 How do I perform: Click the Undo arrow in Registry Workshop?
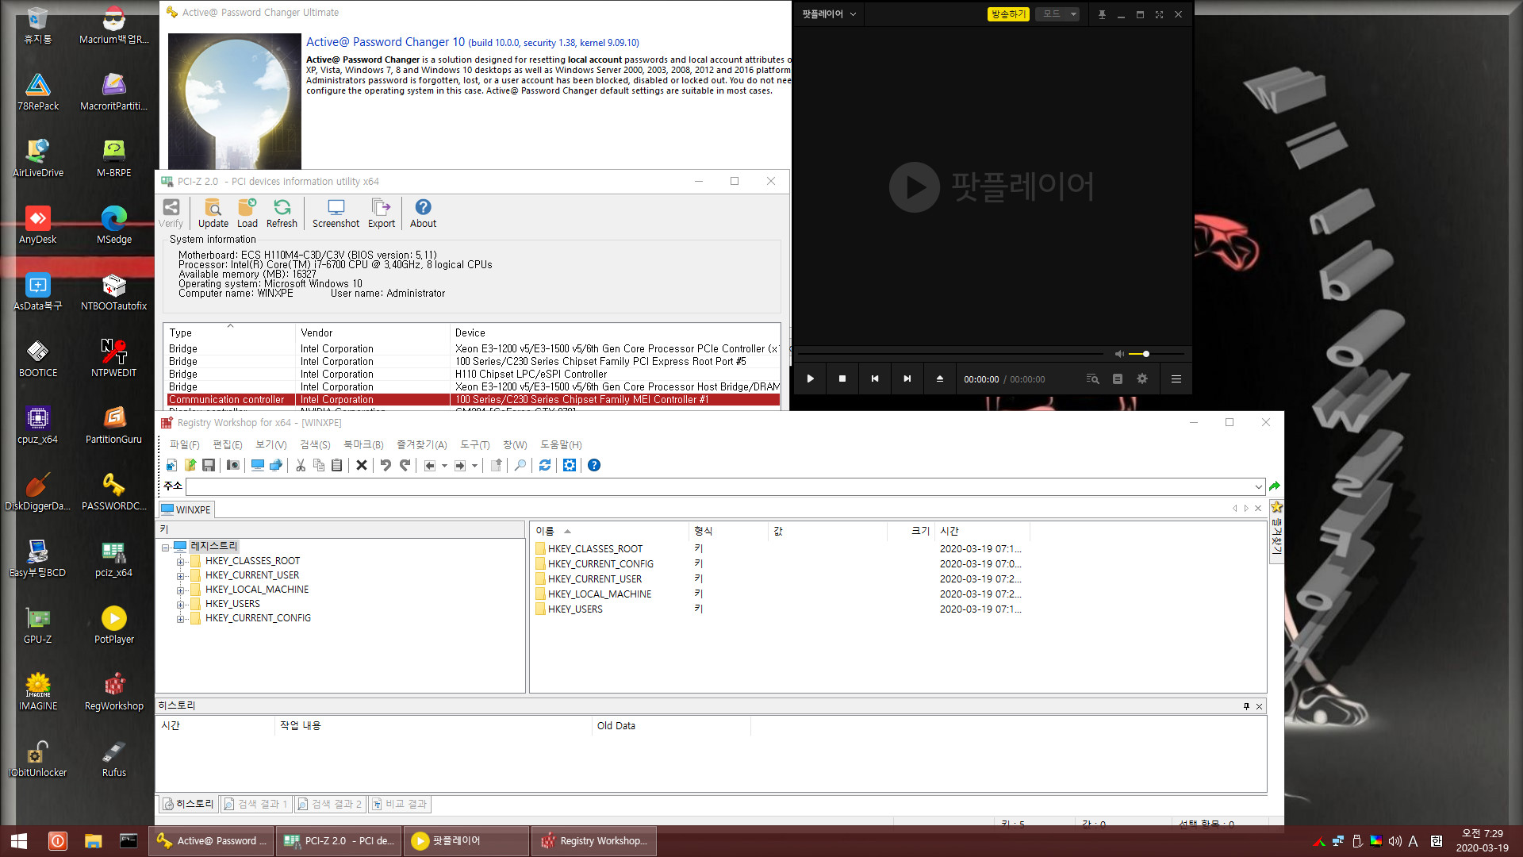click(386, 465)
